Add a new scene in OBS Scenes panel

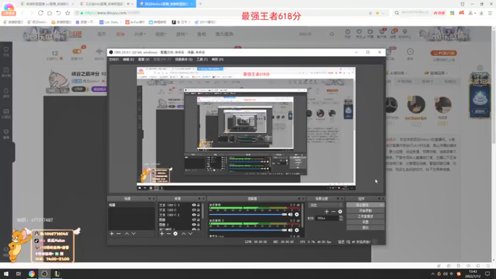(x=112, y=234)
